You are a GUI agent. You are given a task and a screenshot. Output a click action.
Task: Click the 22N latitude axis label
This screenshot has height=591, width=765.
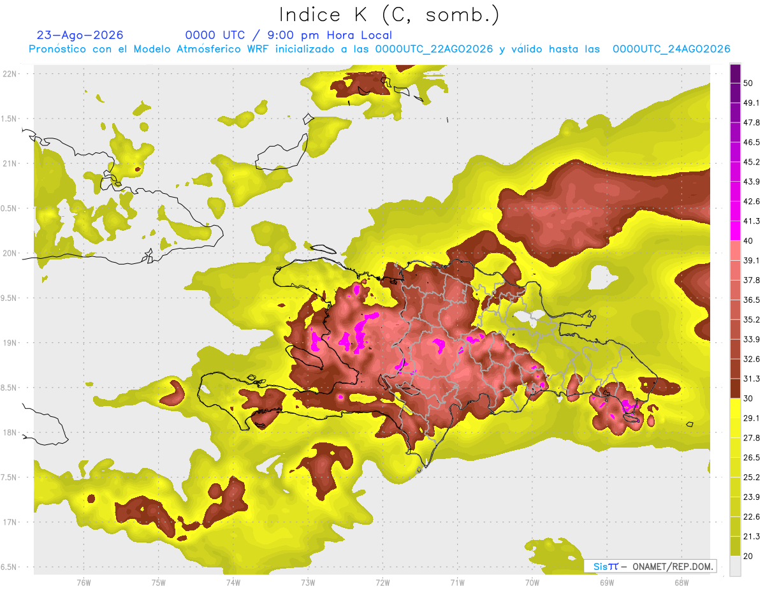10,73
